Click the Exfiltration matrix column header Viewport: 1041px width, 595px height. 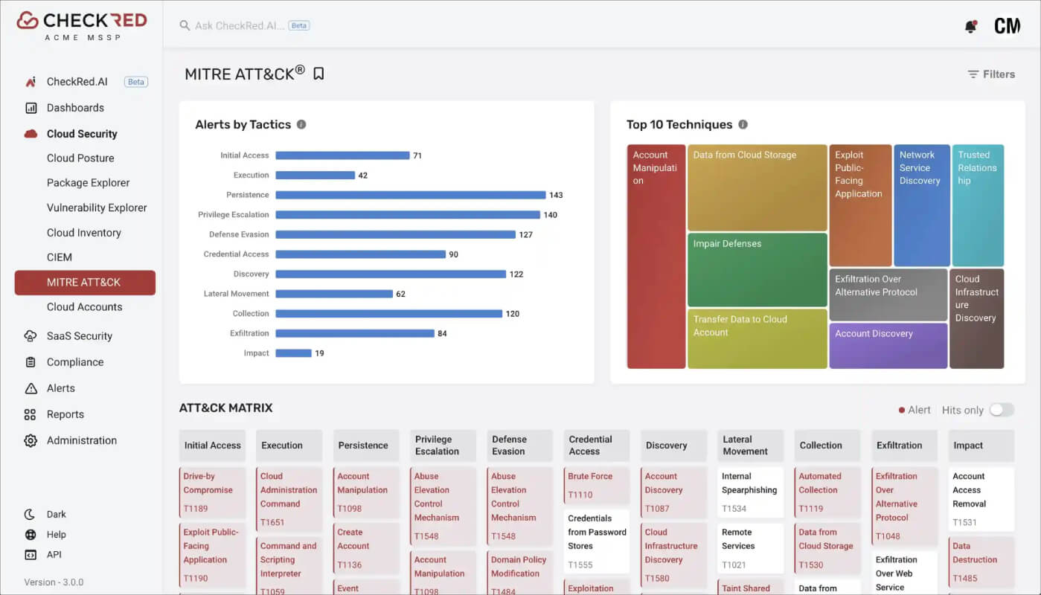[x=905, y=446]
